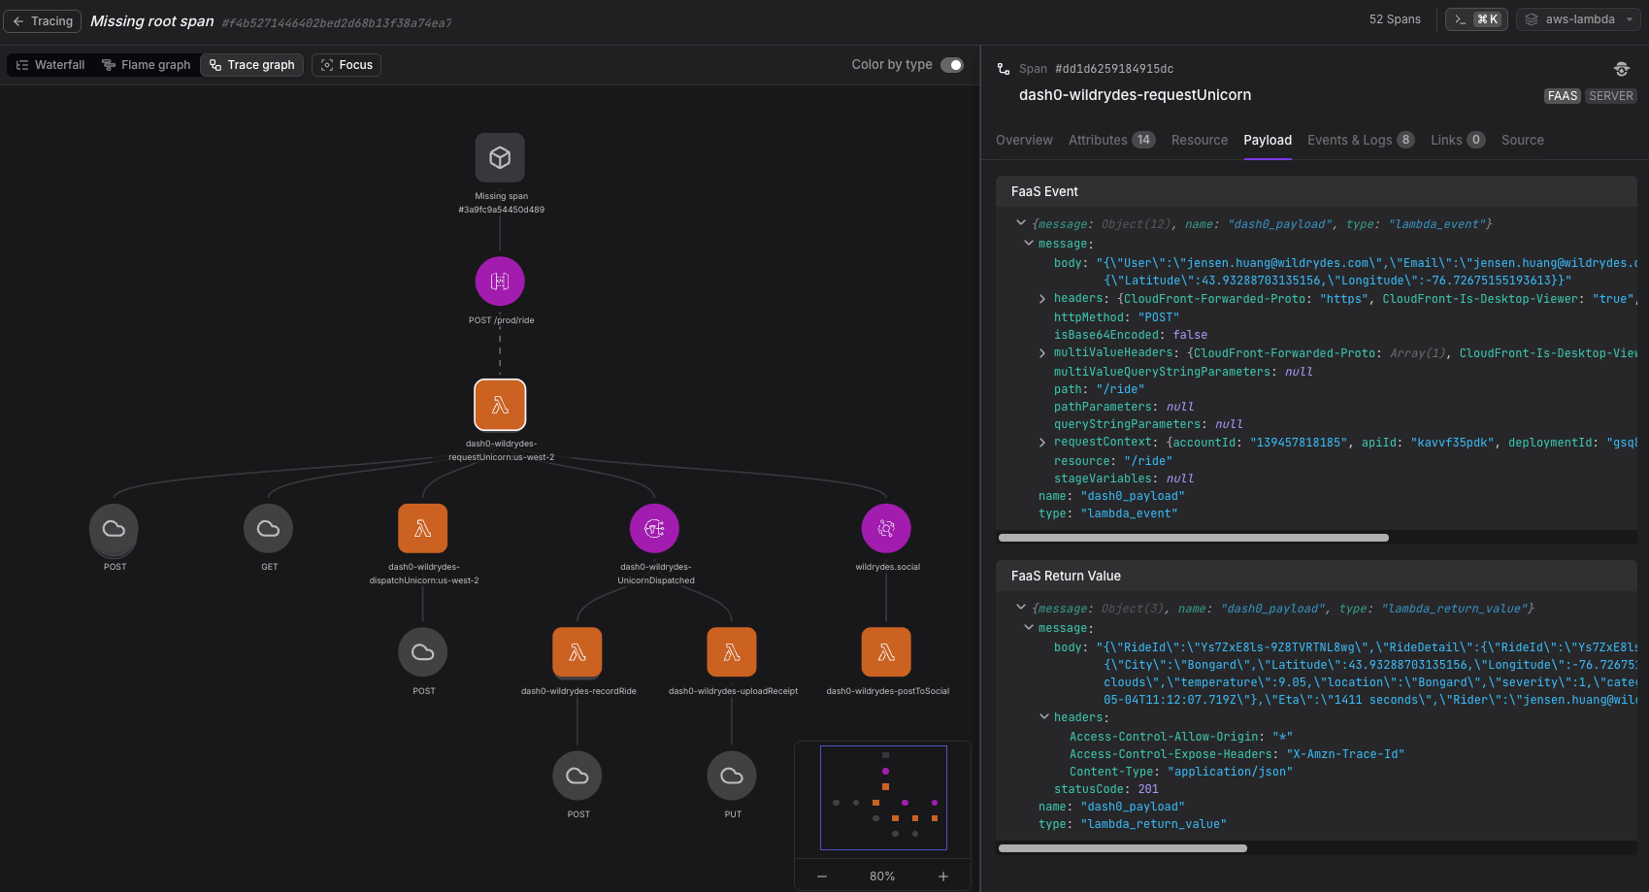Select the dispatchUnicorn lambda node
The image size is (1649, 892).
pos(423,529)
